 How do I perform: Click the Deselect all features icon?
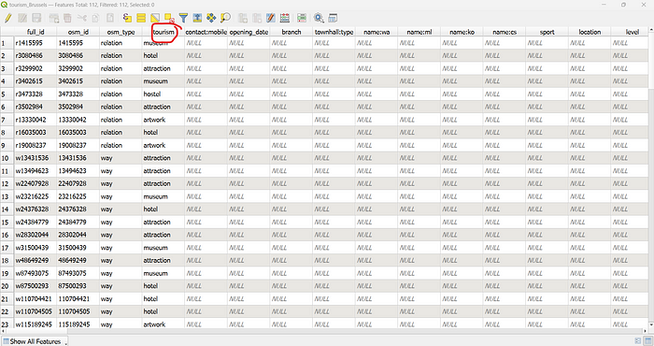coord(169,18)
